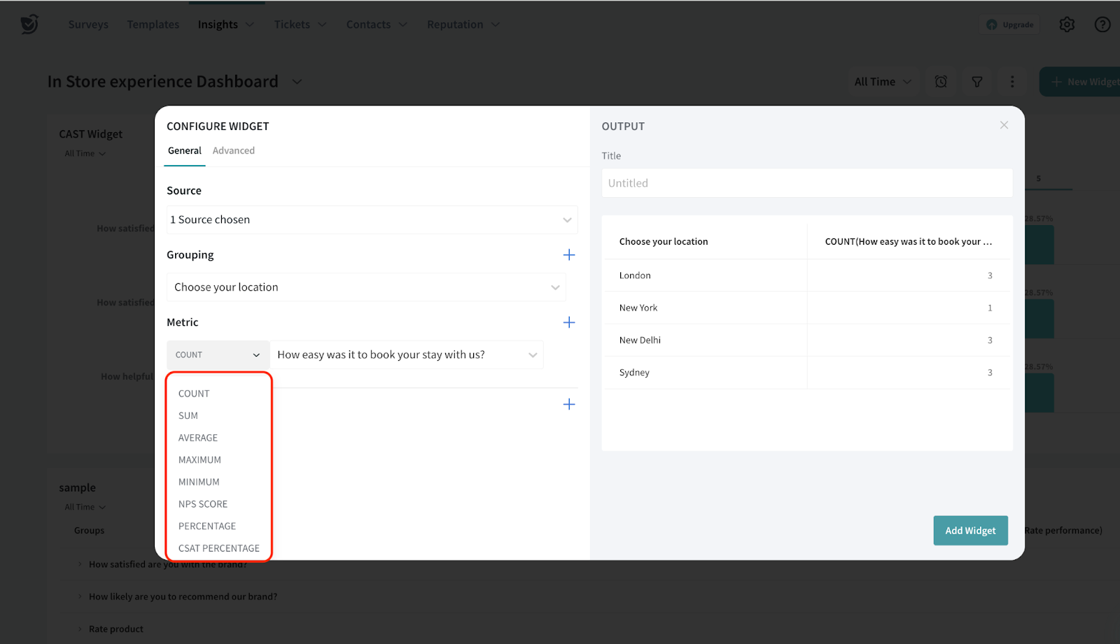Expand the Insights menu

coord(226,24)
